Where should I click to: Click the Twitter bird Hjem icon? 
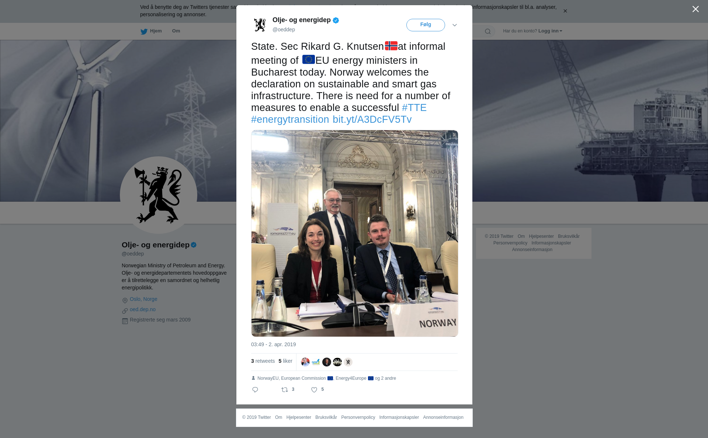coord(144,31)
